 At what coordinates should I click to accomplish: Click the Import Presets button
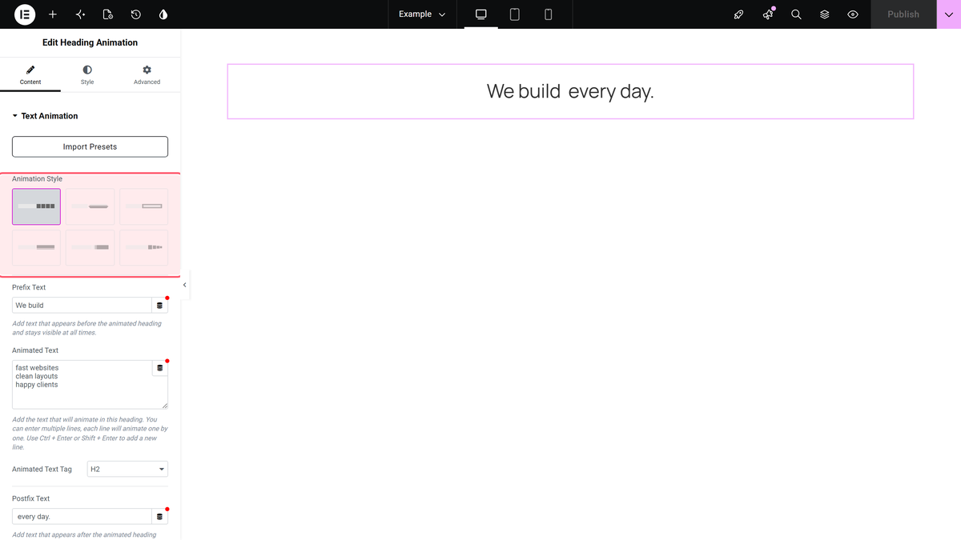click(x=90, y=146)
